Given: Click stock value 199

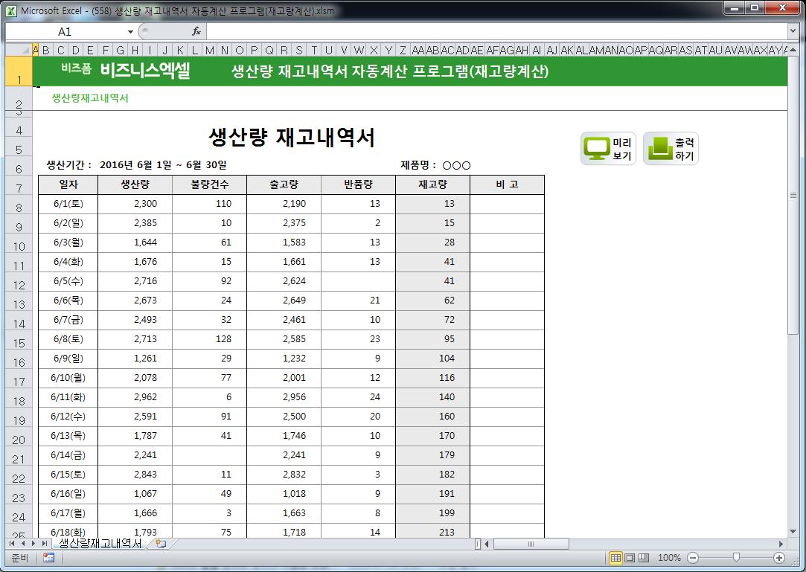Looking at the screenshot, I should tap(433, 513).
